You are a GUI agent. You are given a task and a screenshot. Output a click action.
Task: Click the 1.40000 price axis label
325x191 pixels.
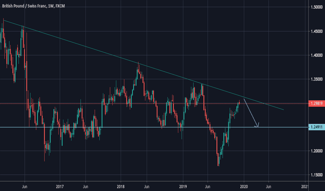pos(317,55)
